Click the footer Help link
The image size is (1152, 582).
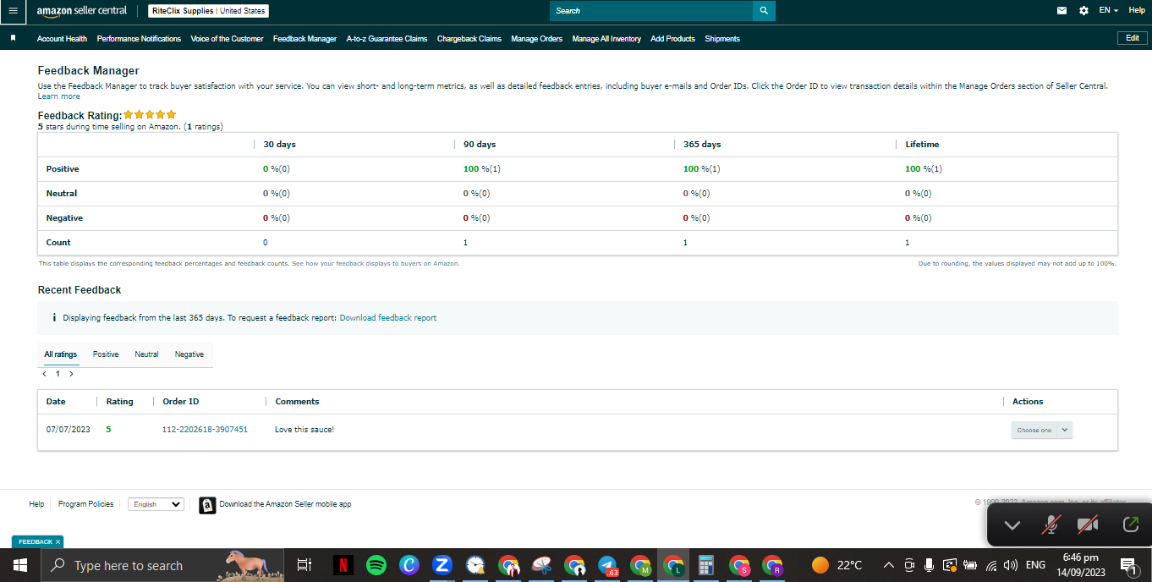[36, 504]
